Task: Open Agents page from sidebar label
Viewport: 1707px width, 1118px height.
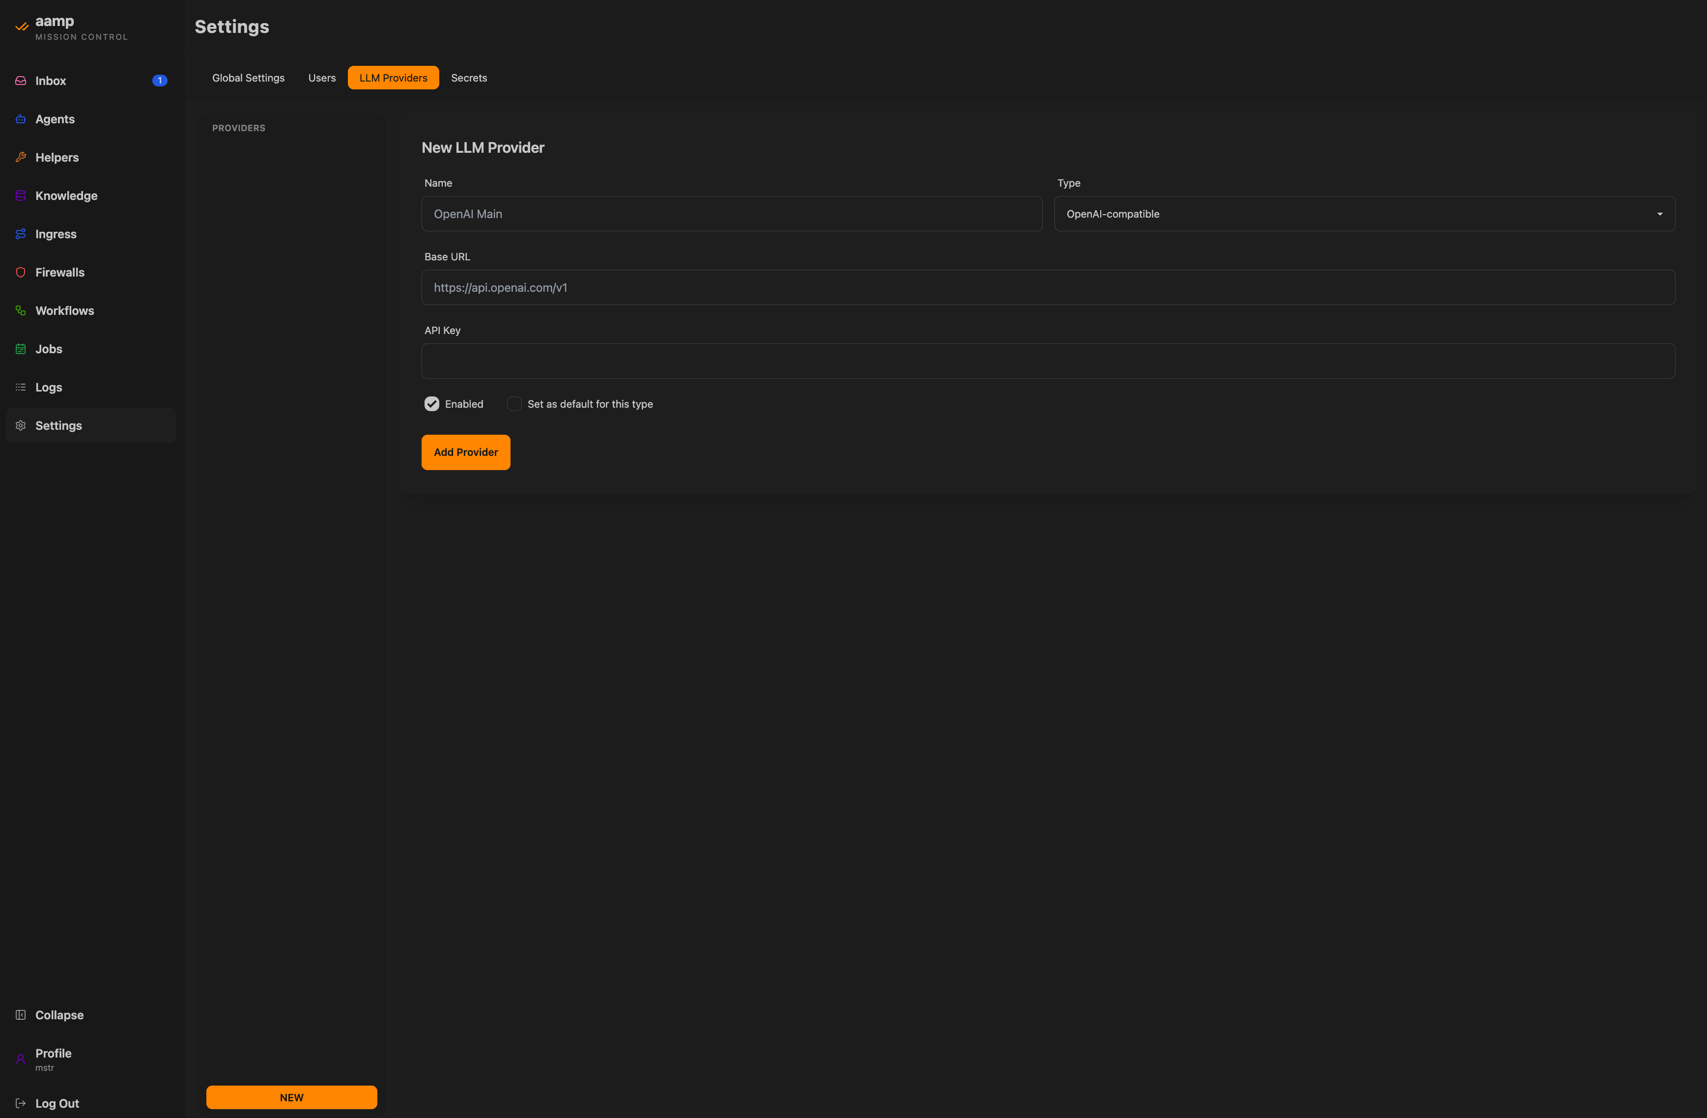Action: click(x=55, y=119)
